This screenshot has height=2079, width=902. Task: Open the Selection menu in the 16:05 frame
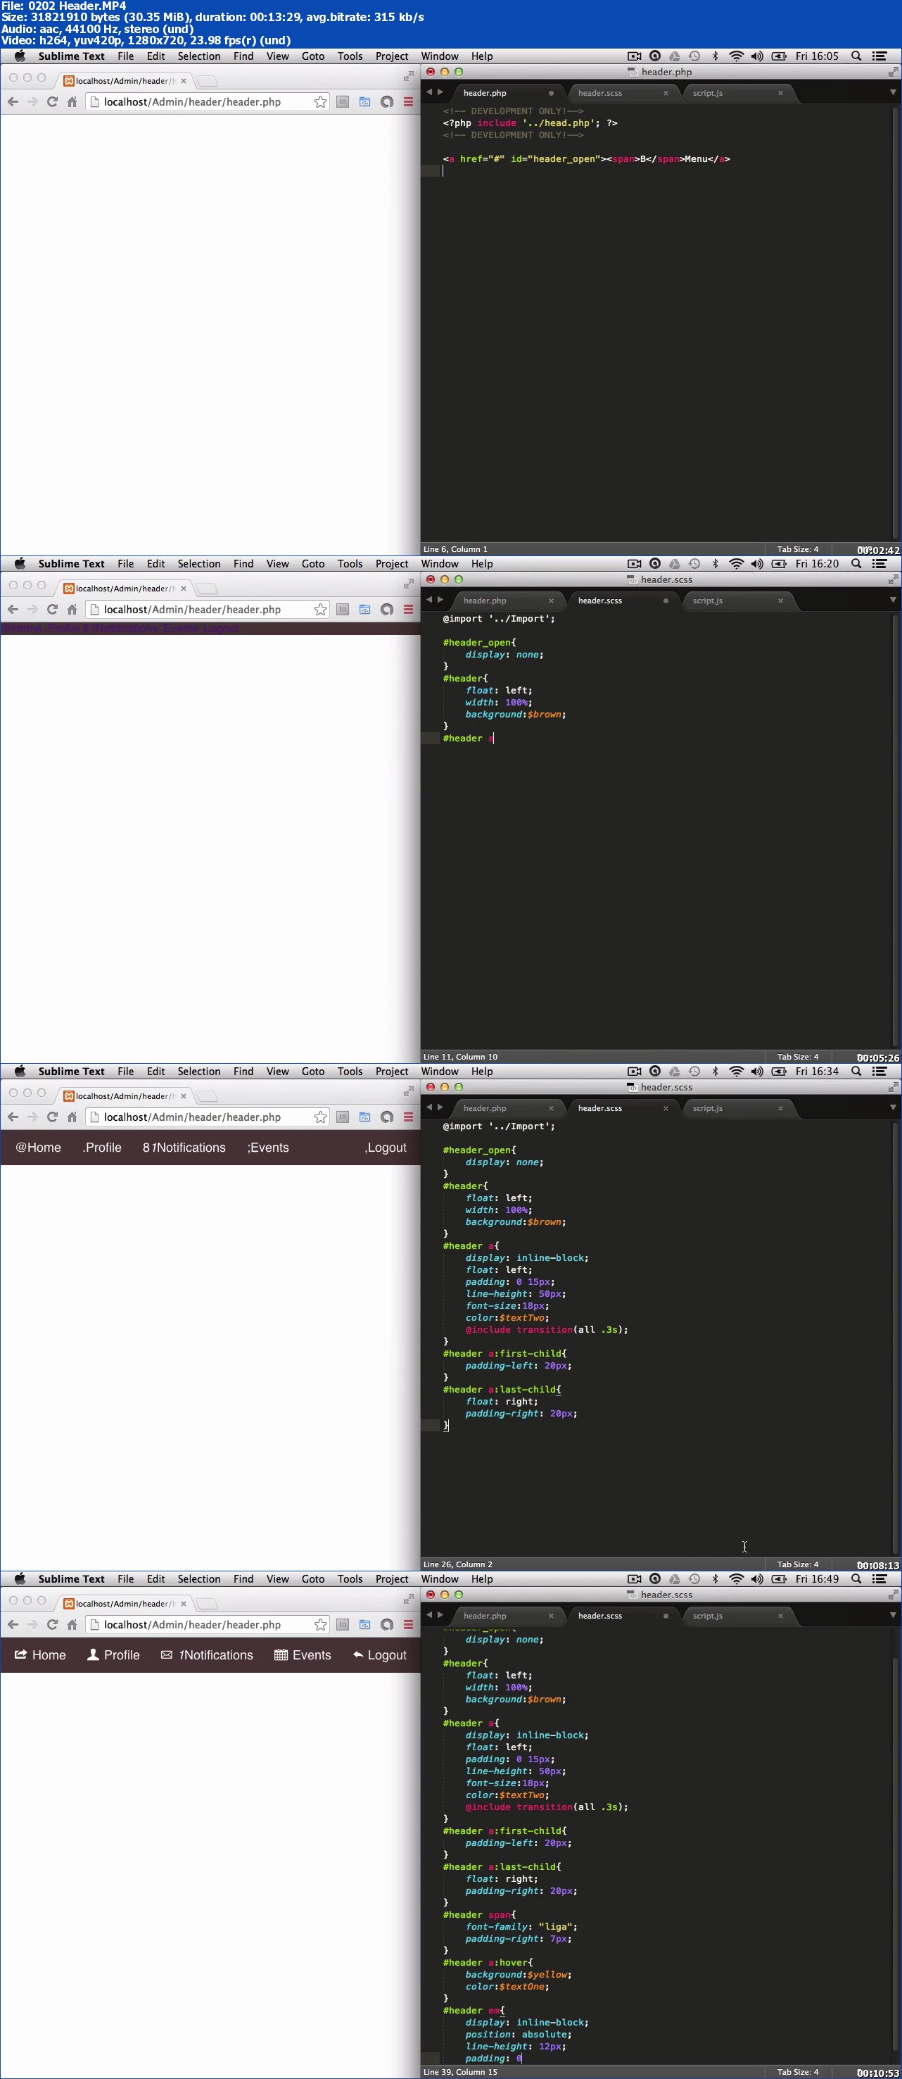(x=198, y=56)
